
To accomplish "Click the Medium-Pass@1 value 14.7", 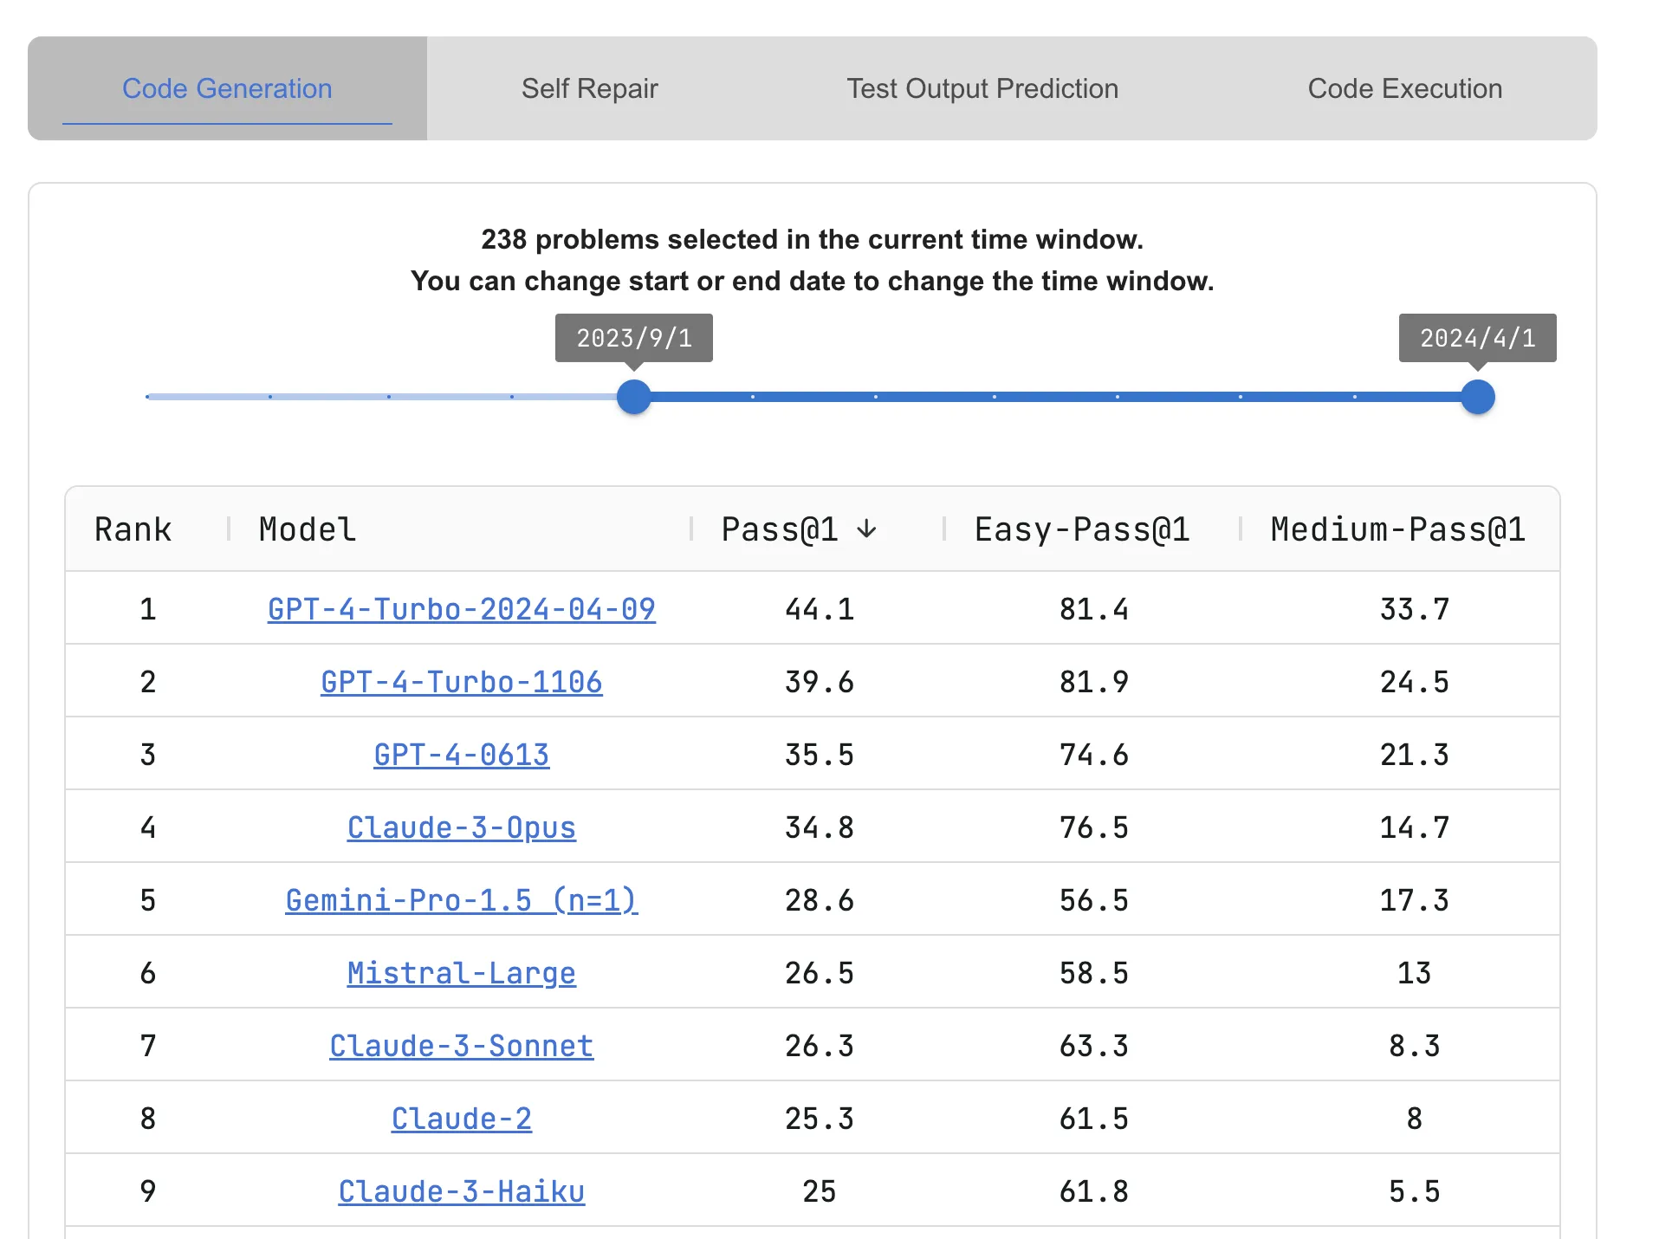I will pyautogui.click(x=1415, y=827).
